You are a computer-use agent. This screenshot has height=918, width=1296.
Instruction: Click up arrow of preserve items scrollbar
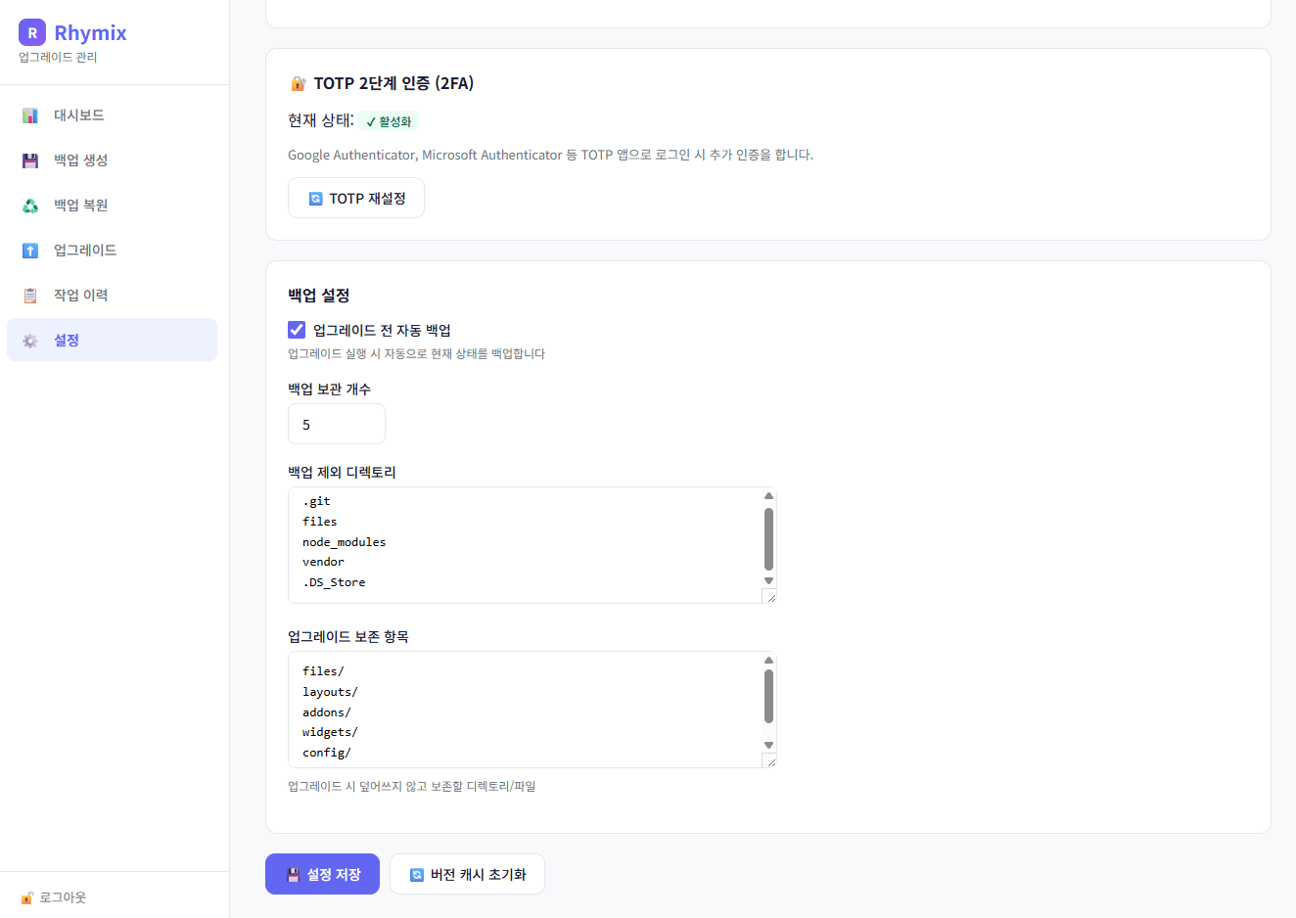[x=768, y=661]
